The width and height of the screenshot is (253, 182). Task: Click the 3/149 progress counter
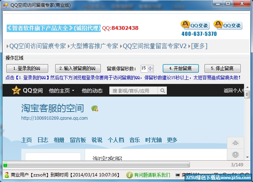tap(237, 165)
